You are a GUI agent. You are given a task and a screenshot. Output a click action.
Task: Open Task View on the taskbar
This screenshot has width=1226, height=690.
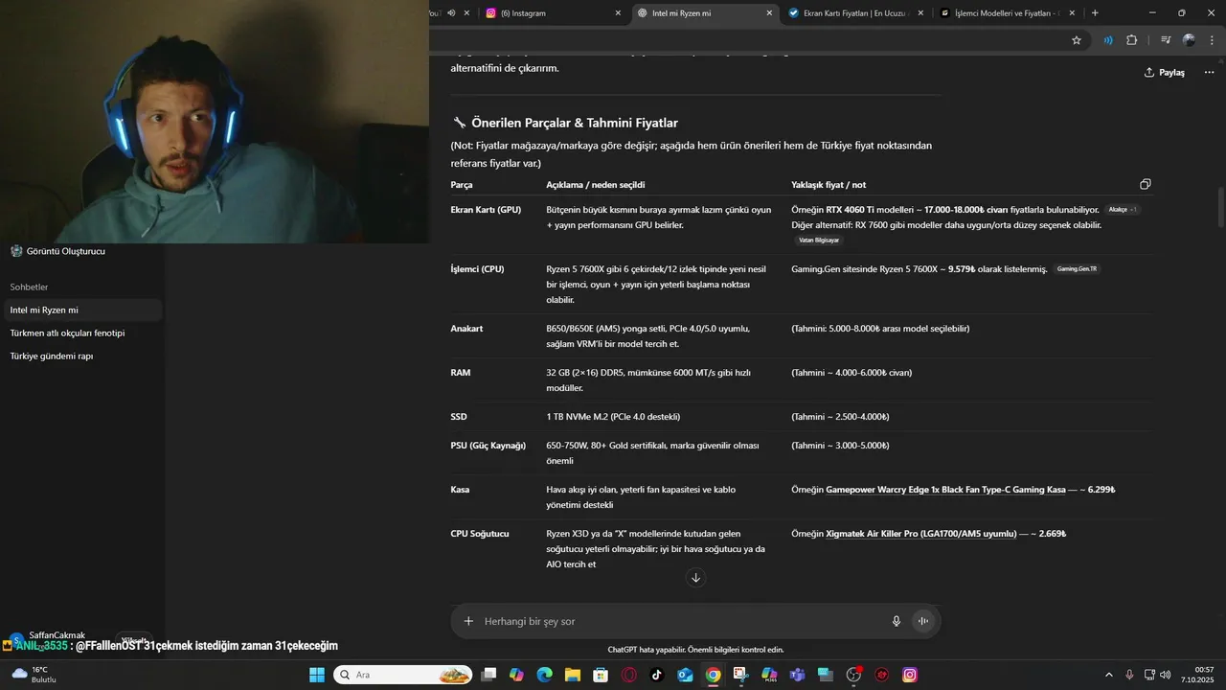coord(488,675)
